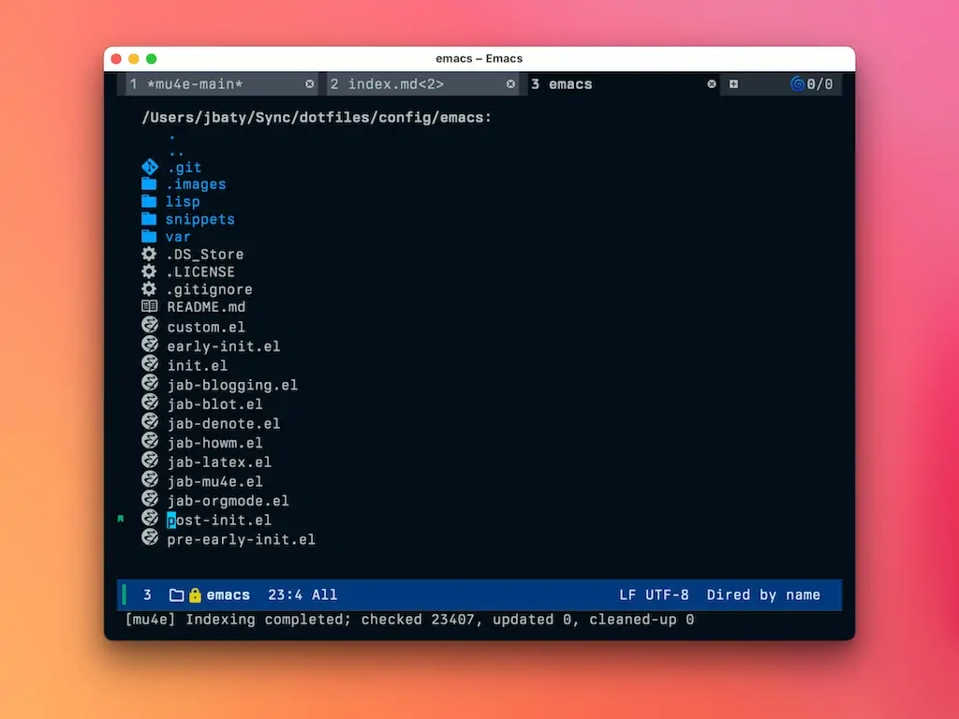The height and width of the screenshot is (719, 959).
Task: Open the snippets directory
Action: pyautogui.click(x=199, y=219)
